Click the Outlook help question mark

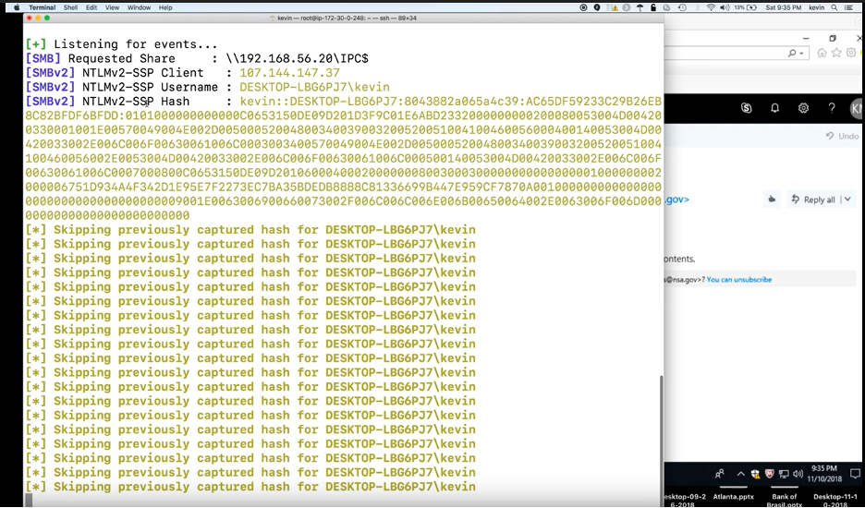click(x=832, y=108)
